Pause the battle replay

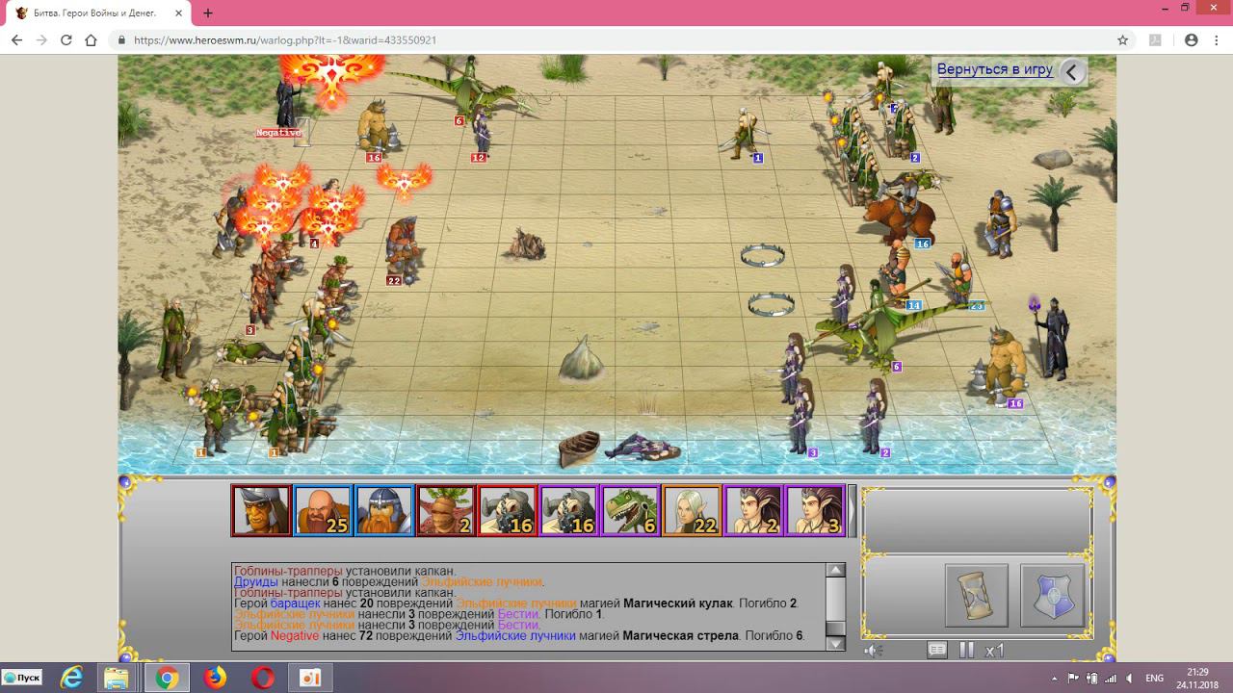coord(966,651)
